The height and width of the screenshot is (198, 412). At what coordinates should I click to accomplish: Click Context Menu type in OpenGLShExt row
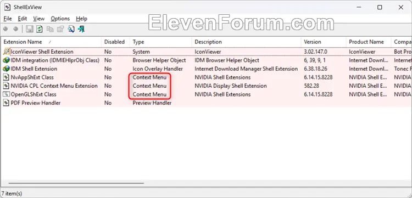click(149, 94)
